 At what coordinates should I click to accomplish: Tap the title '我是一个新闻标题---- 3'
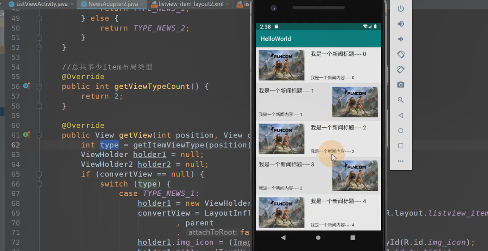pyautogui.click(x=286, y=165)
